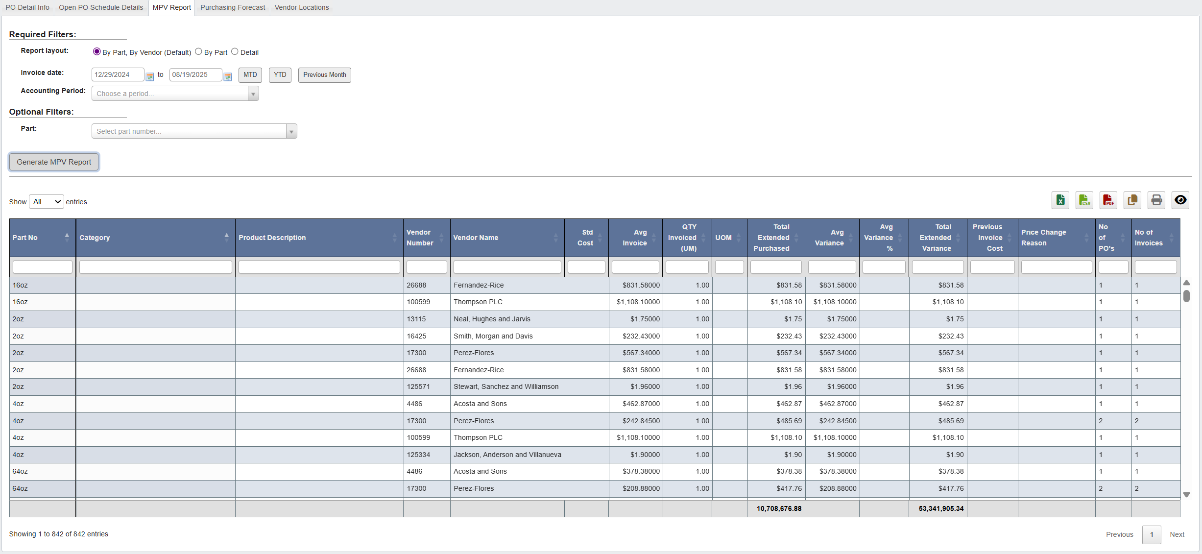Image resolution: width=1202 pixels, height=554 pixels.
Task: Click the Previous Month date shortcut
Action: pos(324,74)
